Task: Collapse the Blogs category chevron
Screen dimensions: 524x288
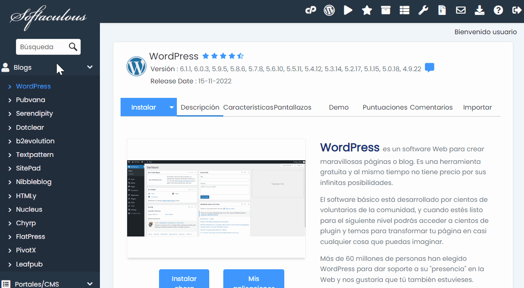Action: pos(90,67)
